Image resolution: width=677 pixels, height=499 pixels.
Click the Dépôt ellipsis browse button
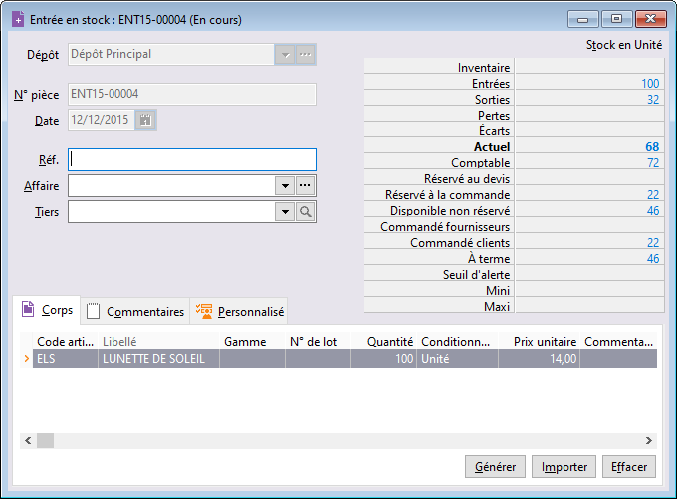click(x=306, y=55)
